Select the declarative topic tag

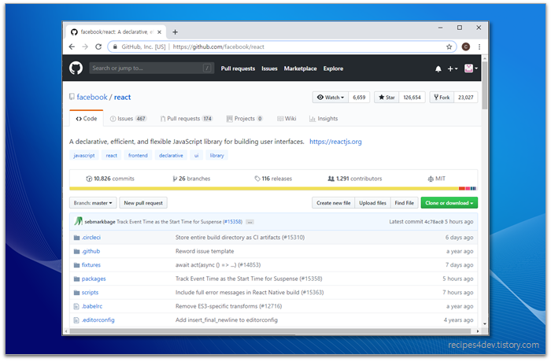pyautogui.click(x=171, y=155)
